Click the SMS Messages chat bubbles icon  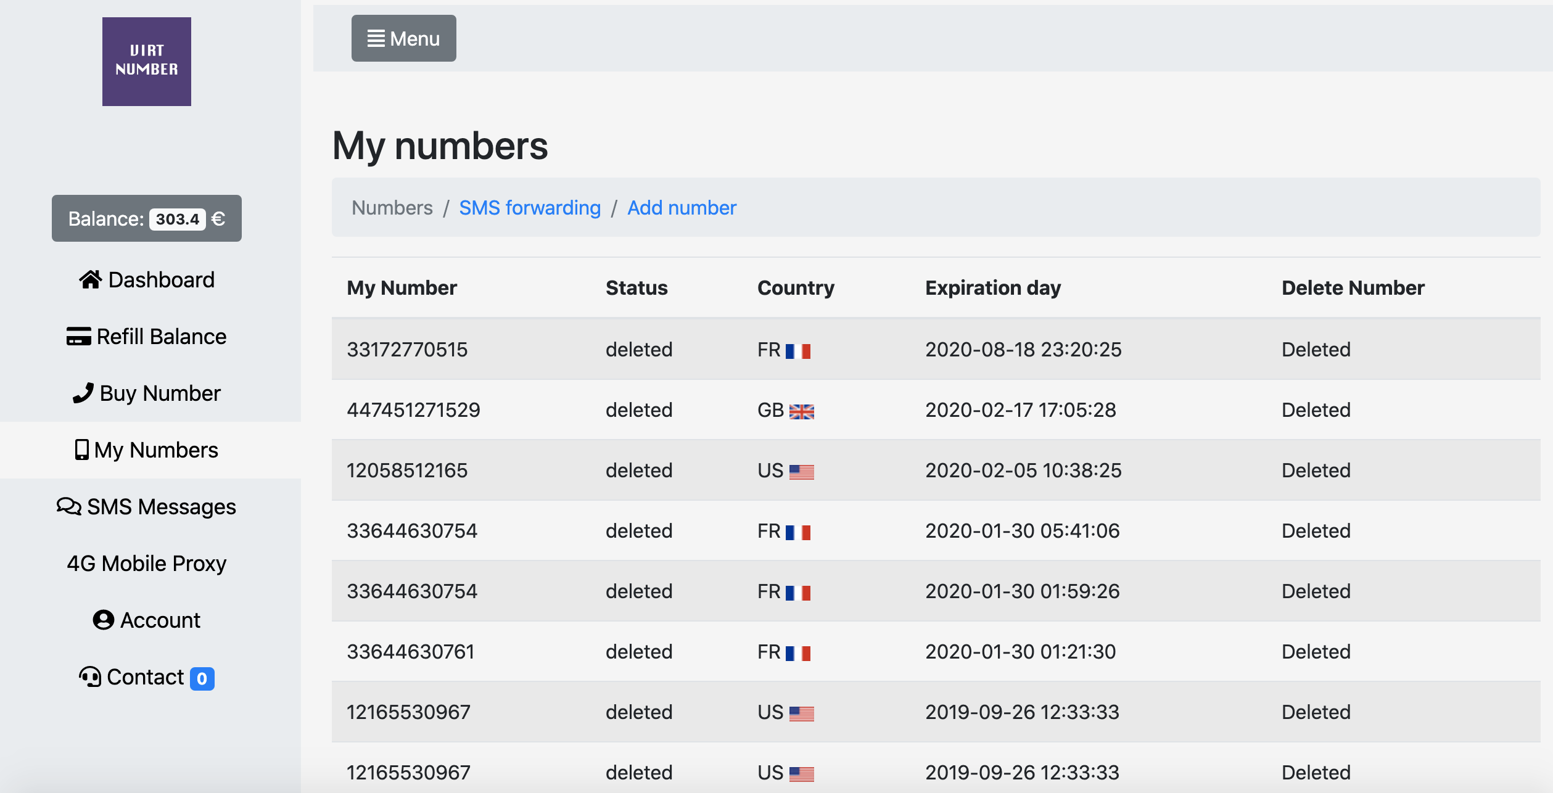click(x=69, y=506)
